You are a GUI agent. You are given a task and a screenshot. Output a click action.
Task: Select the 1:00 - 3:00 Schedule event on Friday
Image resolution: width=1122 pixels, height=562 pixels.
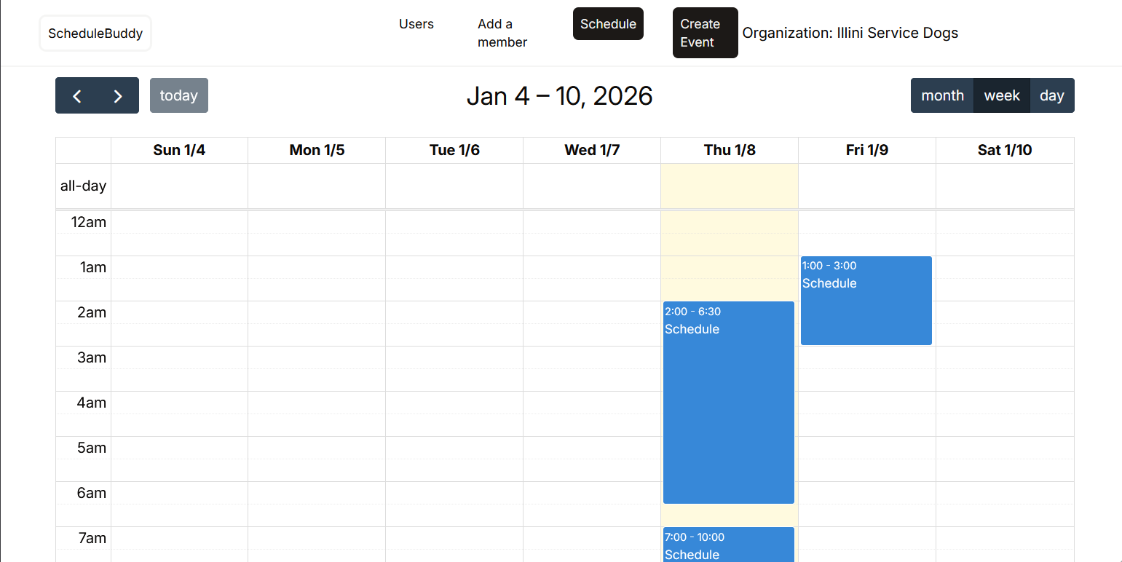tap(866, 300)
